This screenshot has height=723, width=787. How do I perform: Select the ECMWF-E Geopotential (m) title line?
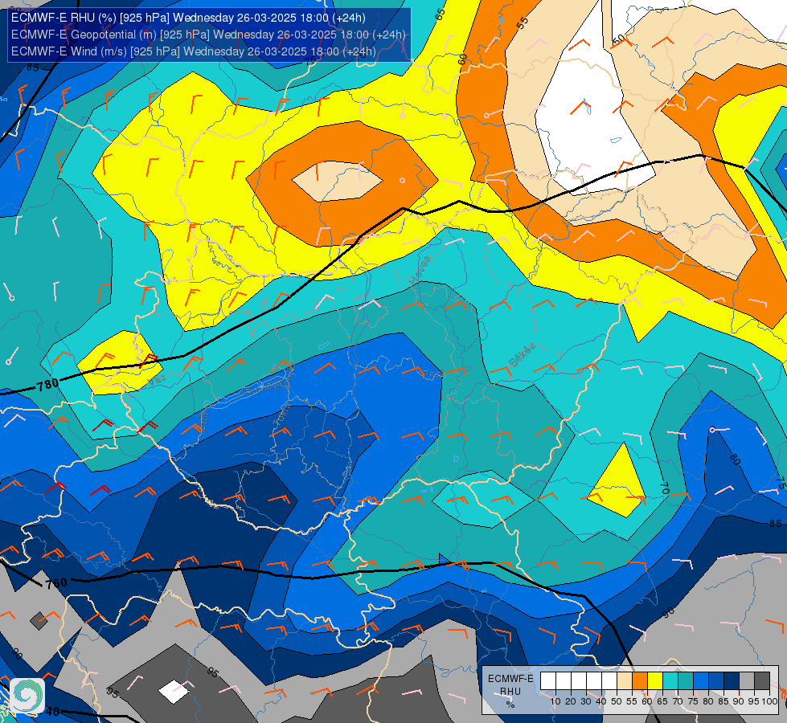point(208,35)
